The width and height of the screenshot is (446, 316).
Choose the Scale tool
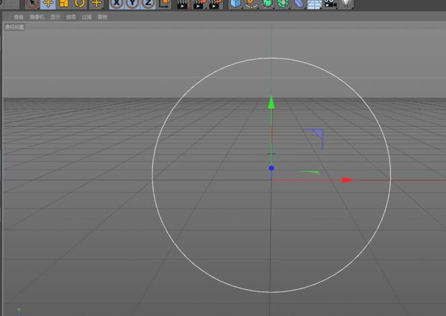coord(64,3)
